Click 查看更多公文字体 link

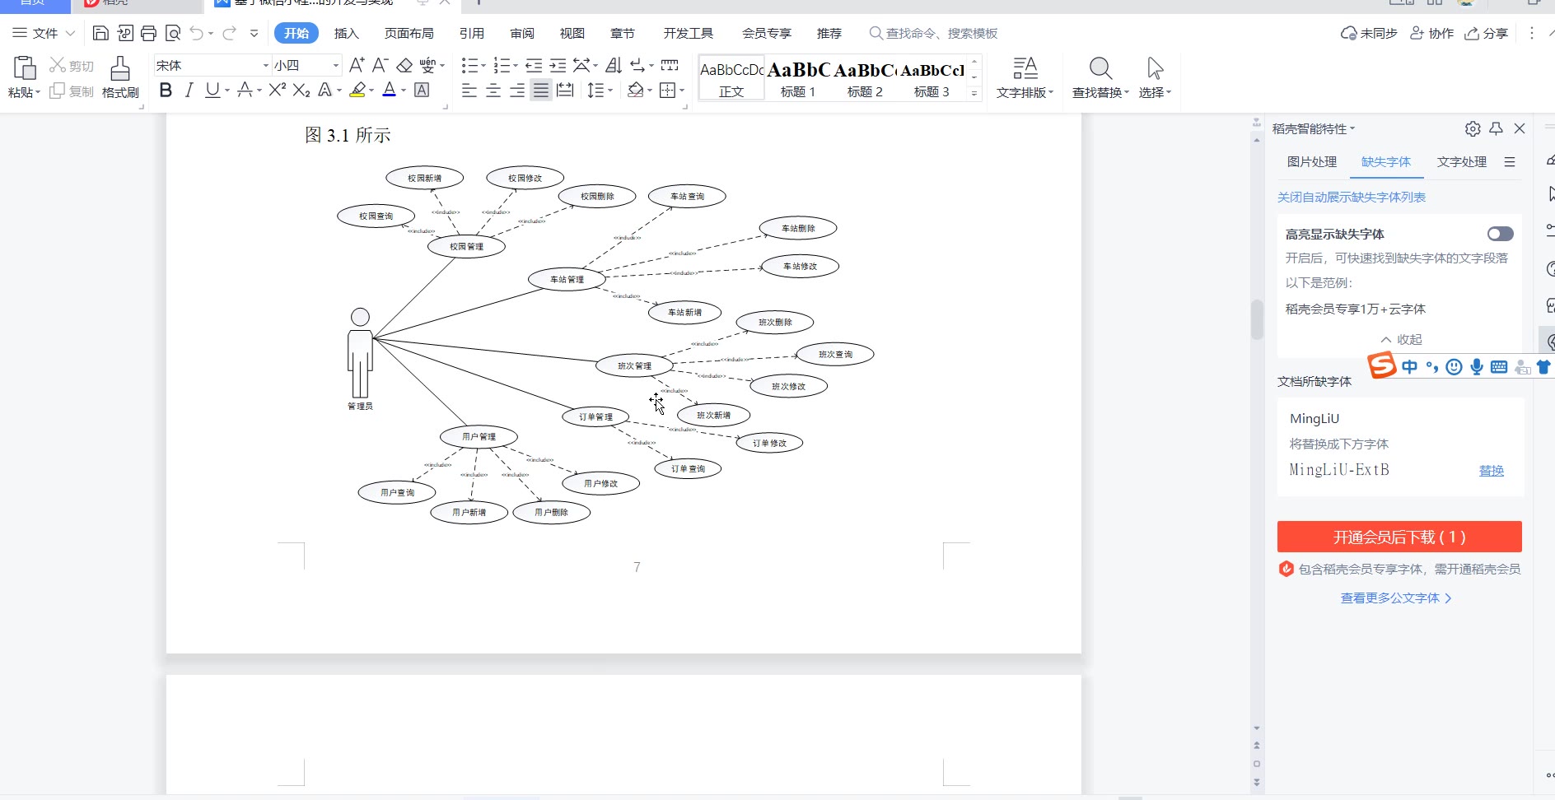(x=1396, y=598)
